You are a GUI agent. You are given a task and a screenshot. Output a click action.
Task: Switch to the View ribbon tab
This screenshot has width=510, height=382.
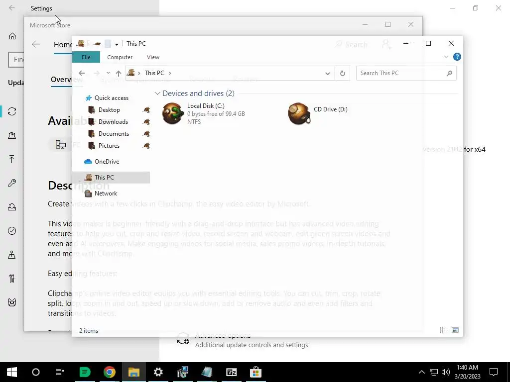(153, 57)
